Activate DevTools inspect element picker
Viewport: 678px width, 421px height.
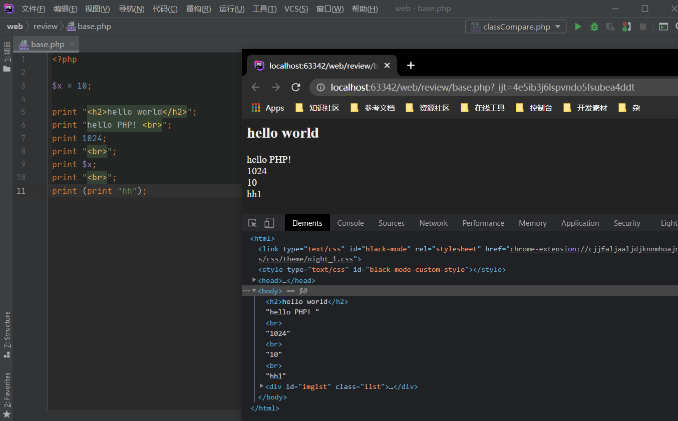[252, 223]
